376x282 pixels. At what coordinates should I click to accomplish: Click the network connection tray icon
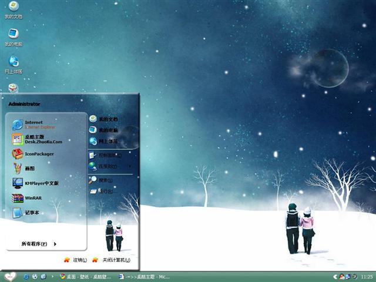coord(348,277)
